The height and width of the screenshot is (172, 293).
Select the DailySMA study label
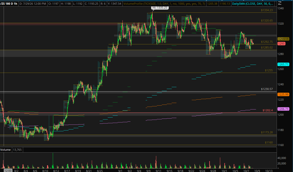(253, 4)
